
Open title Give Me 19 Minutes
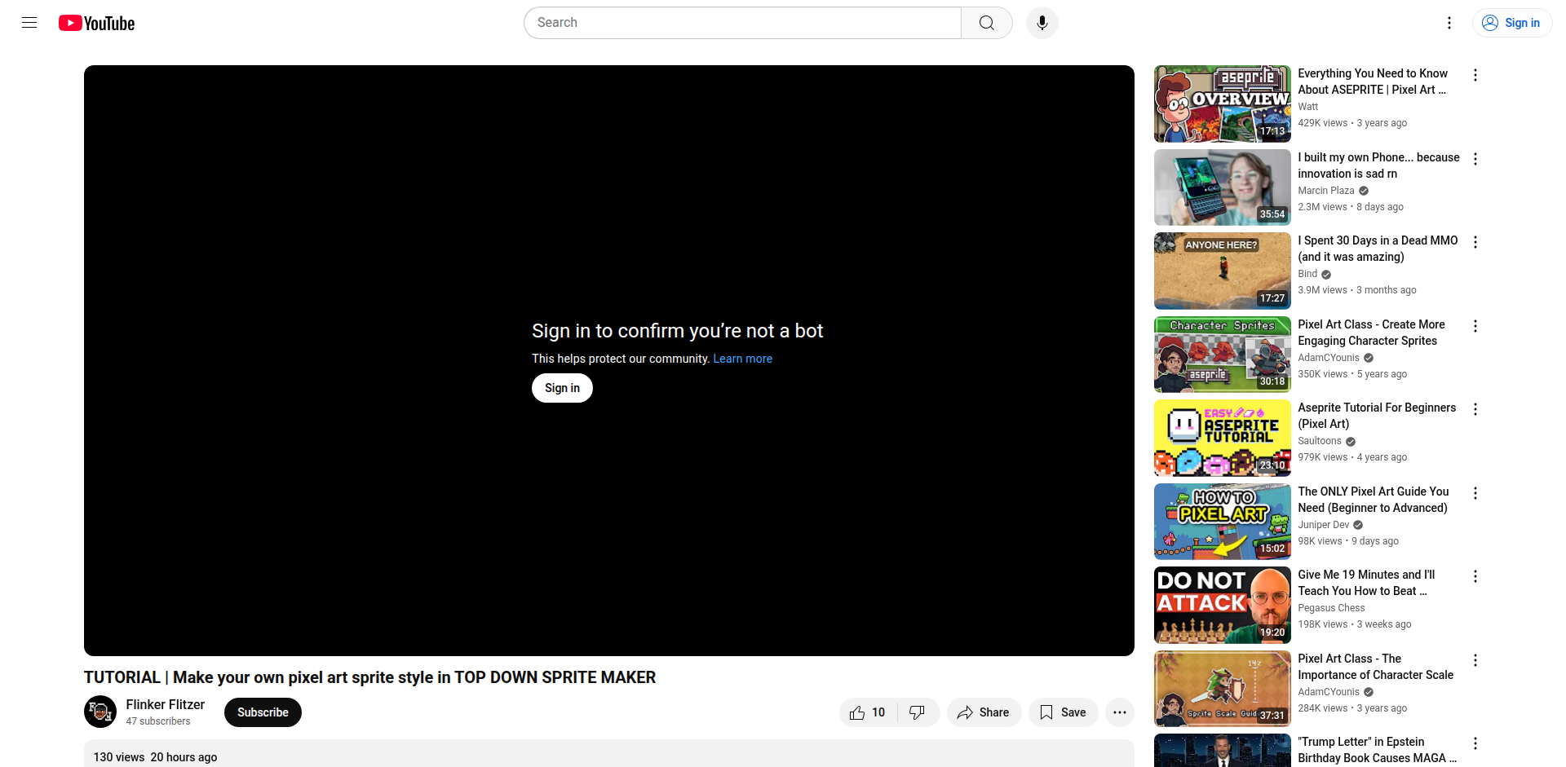(x=1366, y=583)
